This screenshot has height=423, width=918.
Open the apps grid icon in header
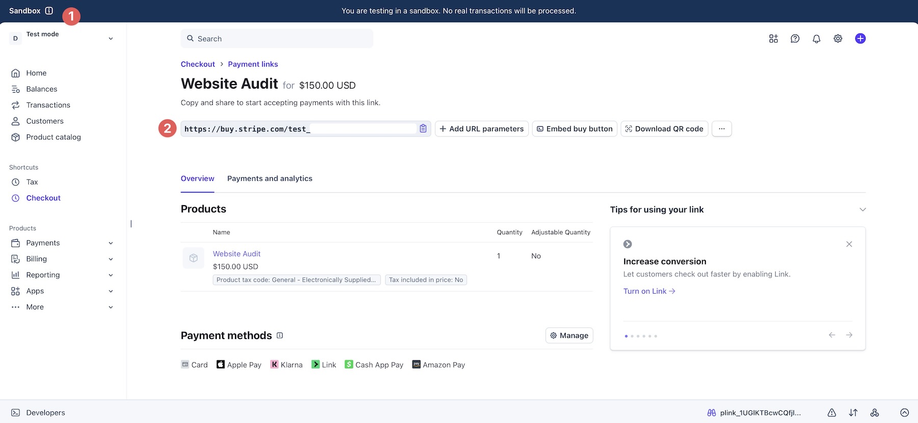(x=774, y=39)
